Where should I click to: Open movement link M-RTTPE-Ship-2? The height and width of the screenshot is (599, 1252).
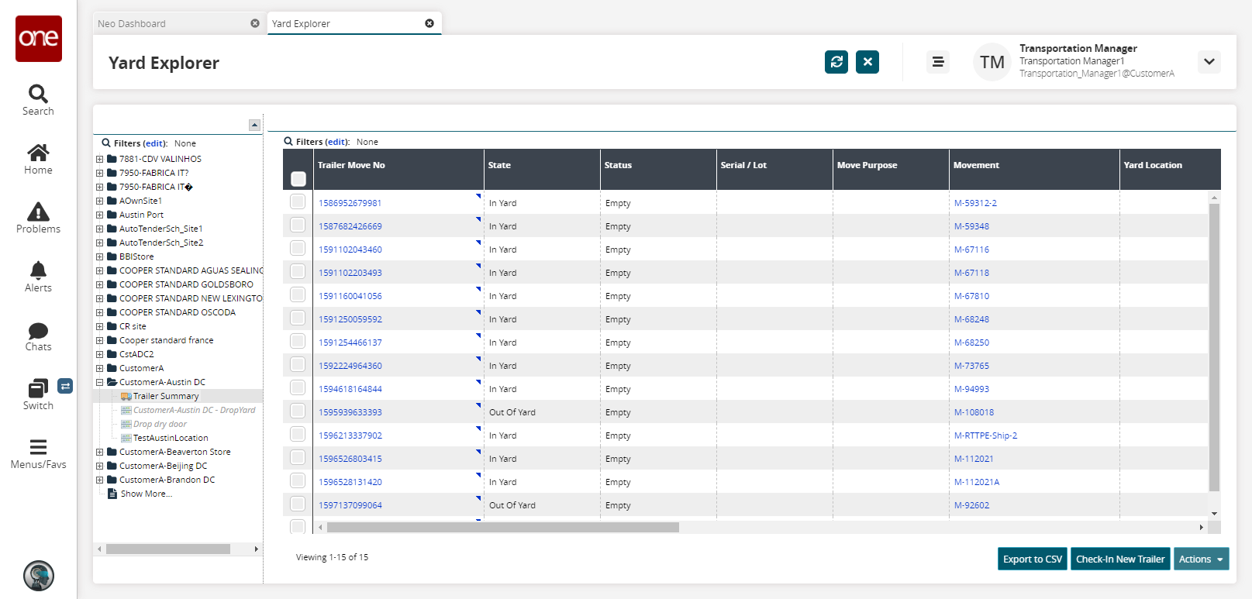click(985, 435)
